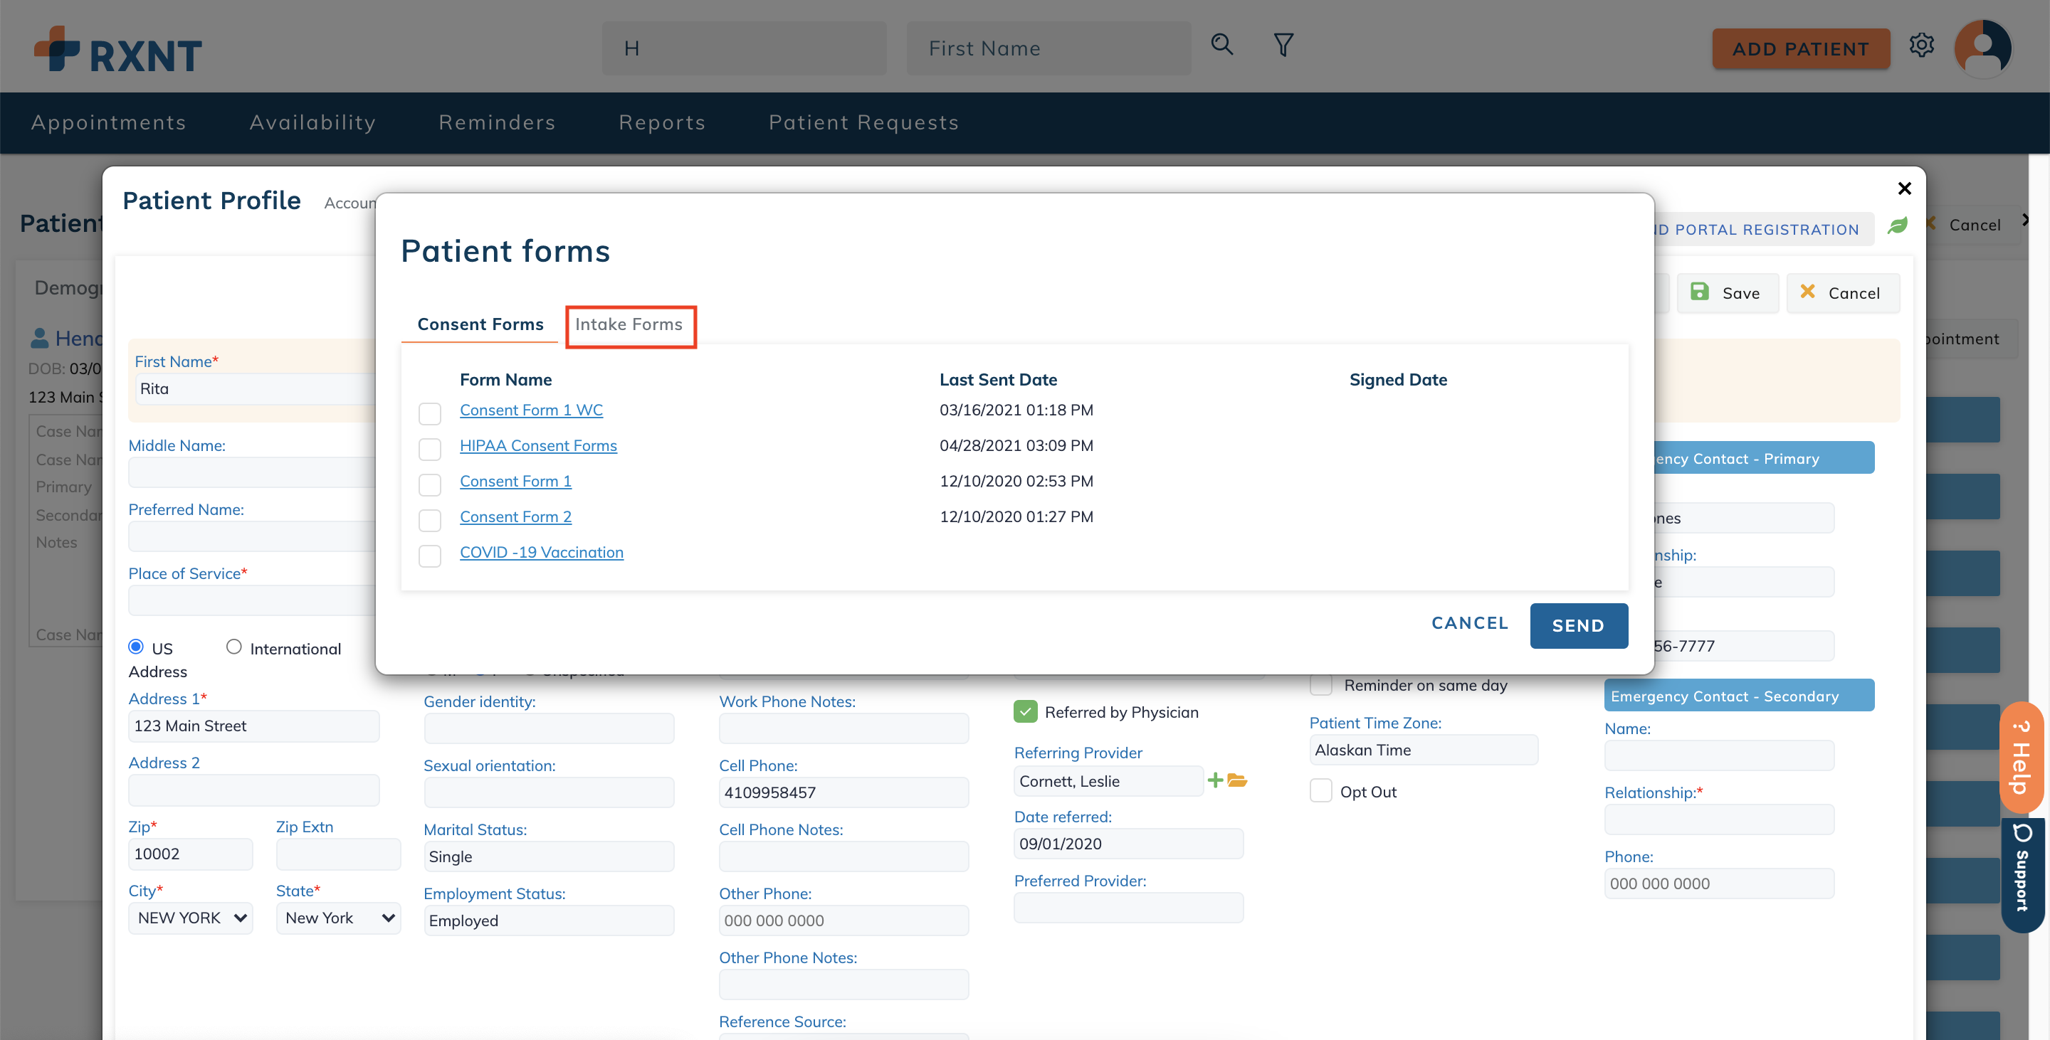The height and width of the screenshot is (1040, 2050).
Task: Open Patient Requests in navigation bar
Action: (863, 122)
